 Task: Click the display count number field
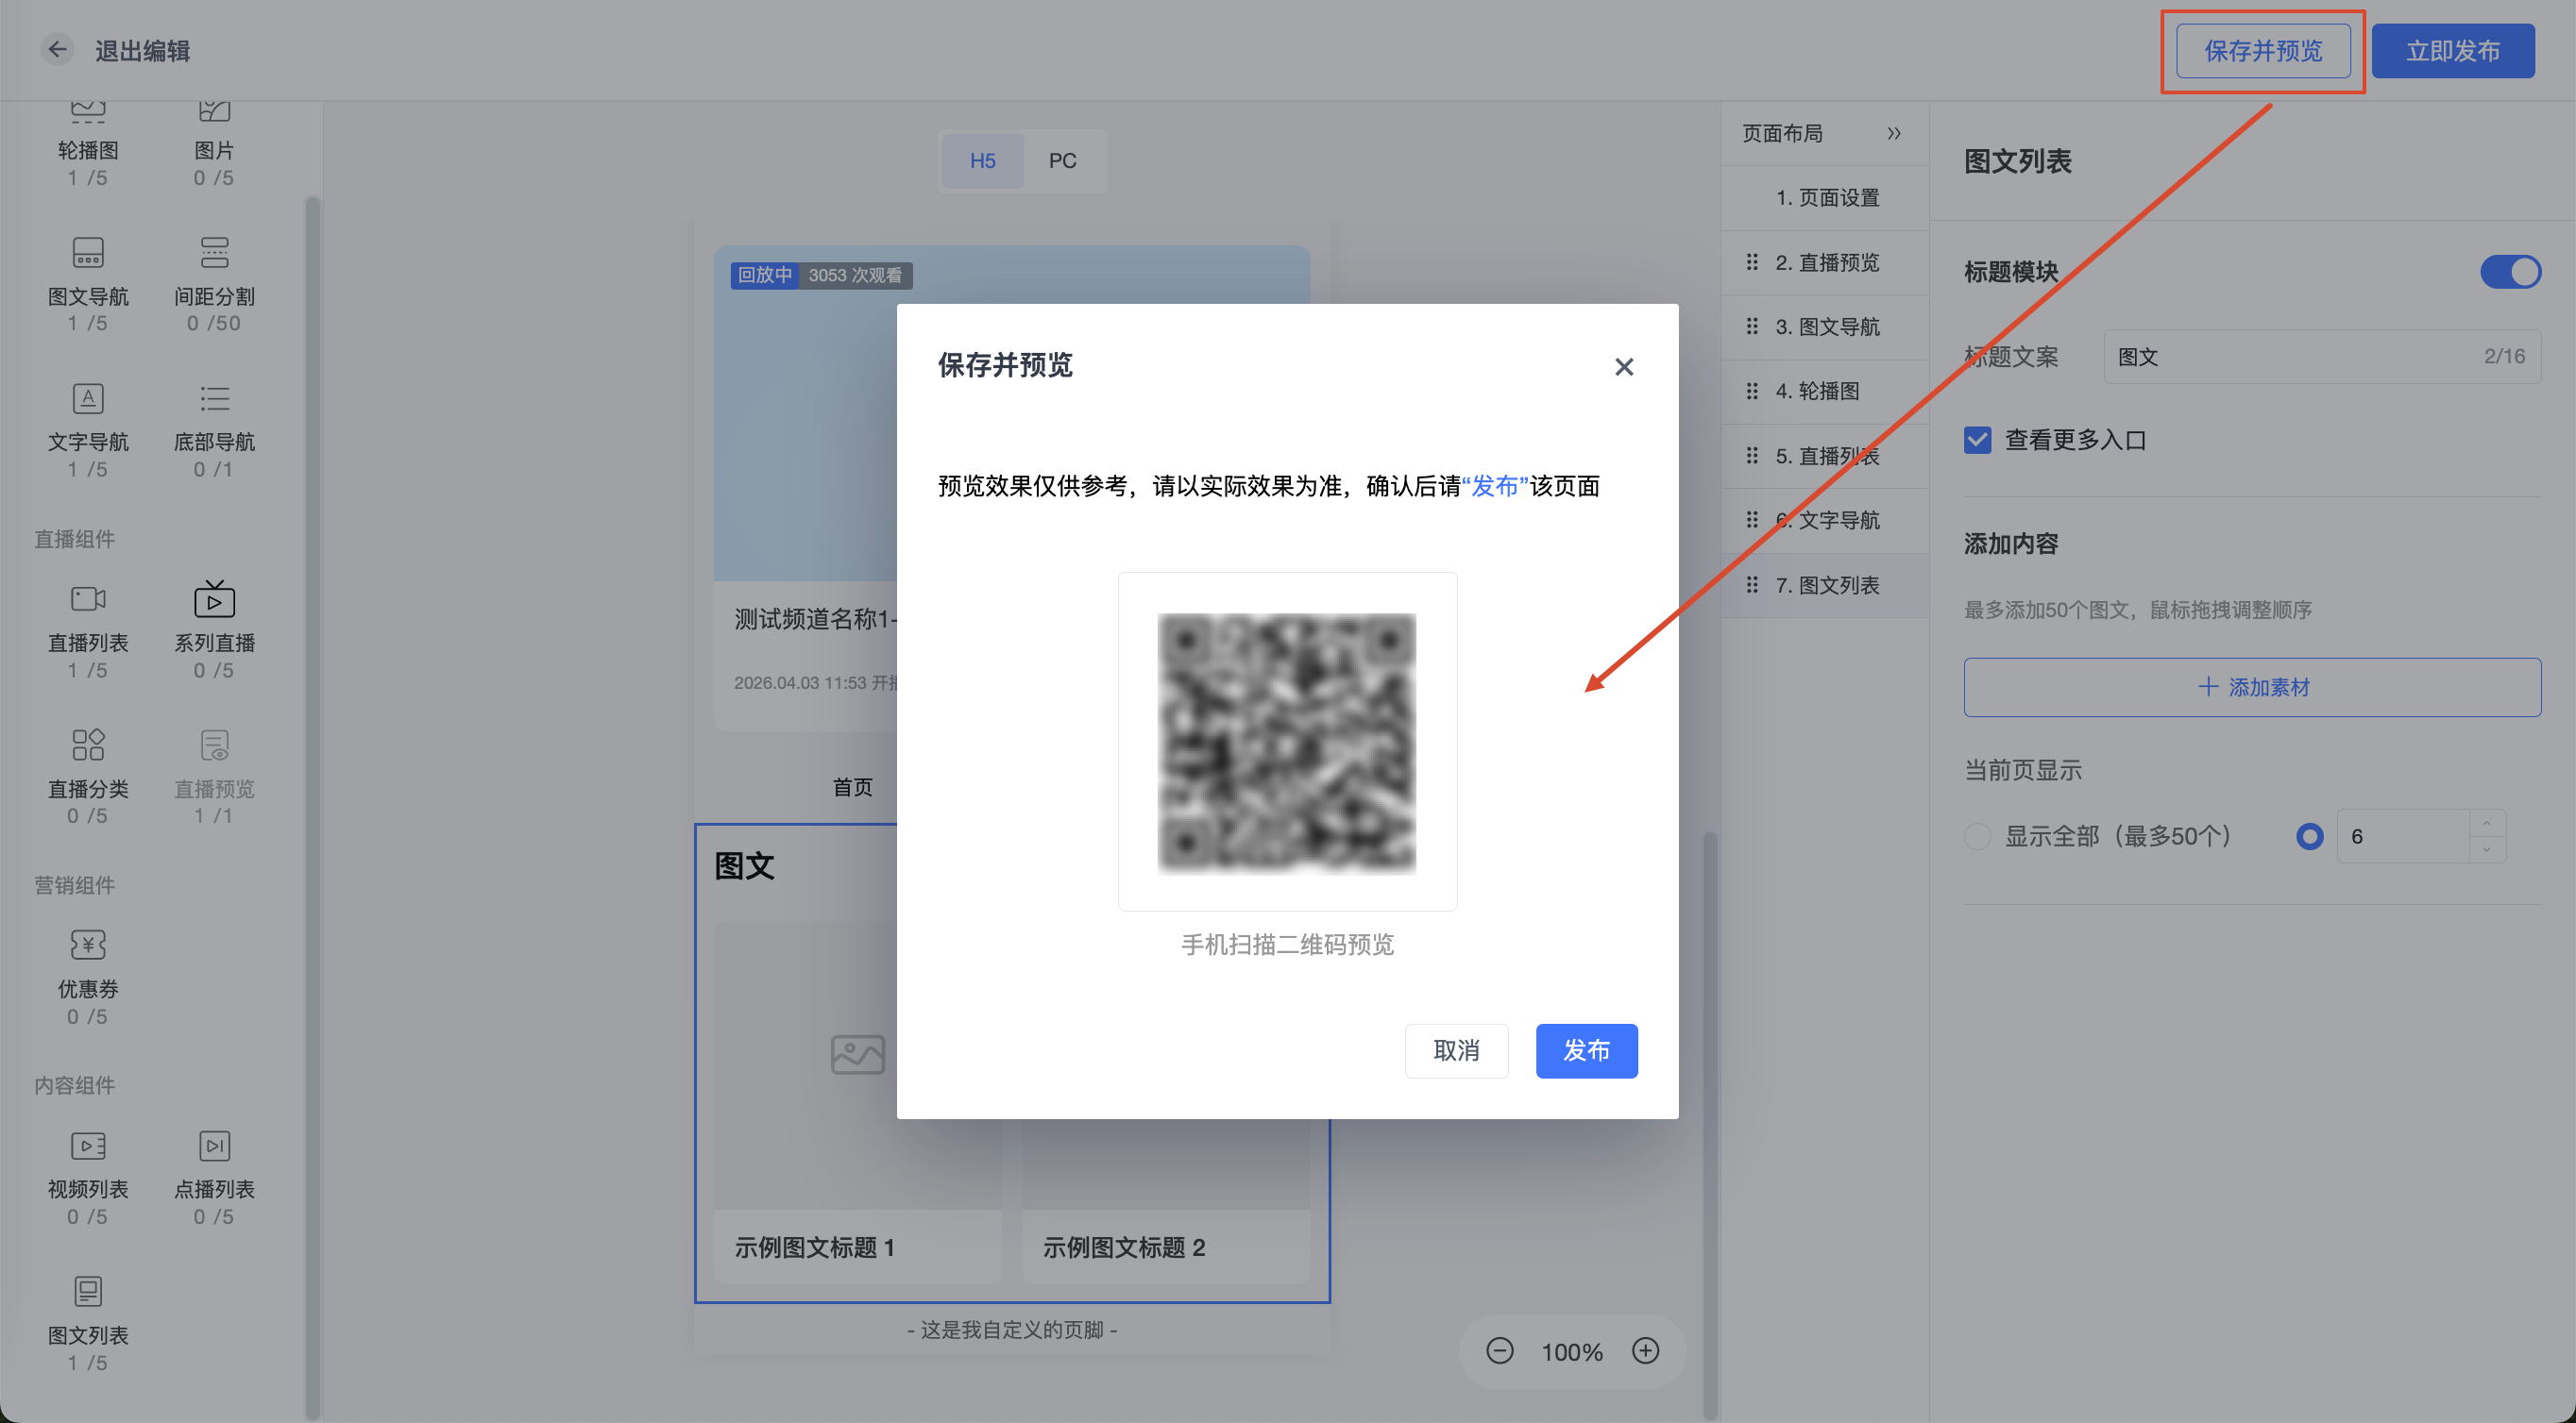coord(2403,835)
